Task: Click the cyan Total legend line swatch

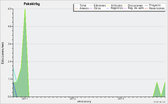Action: (x=76, y=5)
